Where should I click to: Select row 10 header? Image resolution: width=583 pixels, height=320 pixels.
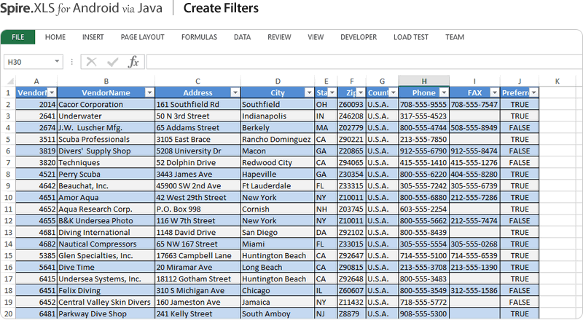click(x=7, y=198)
